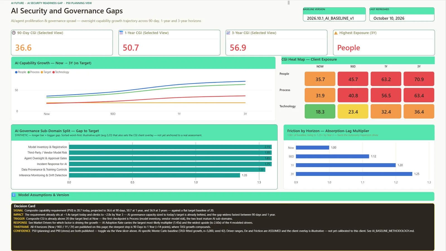
Task: Toggle the Process legend marker
Action: [x=29, y=72]
